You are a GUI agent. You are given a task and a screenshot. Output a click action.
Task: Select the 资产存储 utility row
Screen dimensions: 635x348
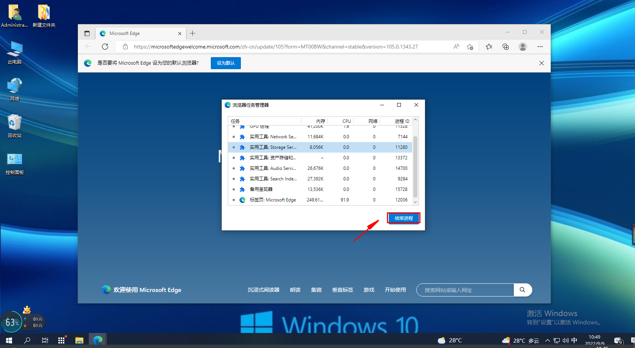pyautogui.click(x=320, y=158)
